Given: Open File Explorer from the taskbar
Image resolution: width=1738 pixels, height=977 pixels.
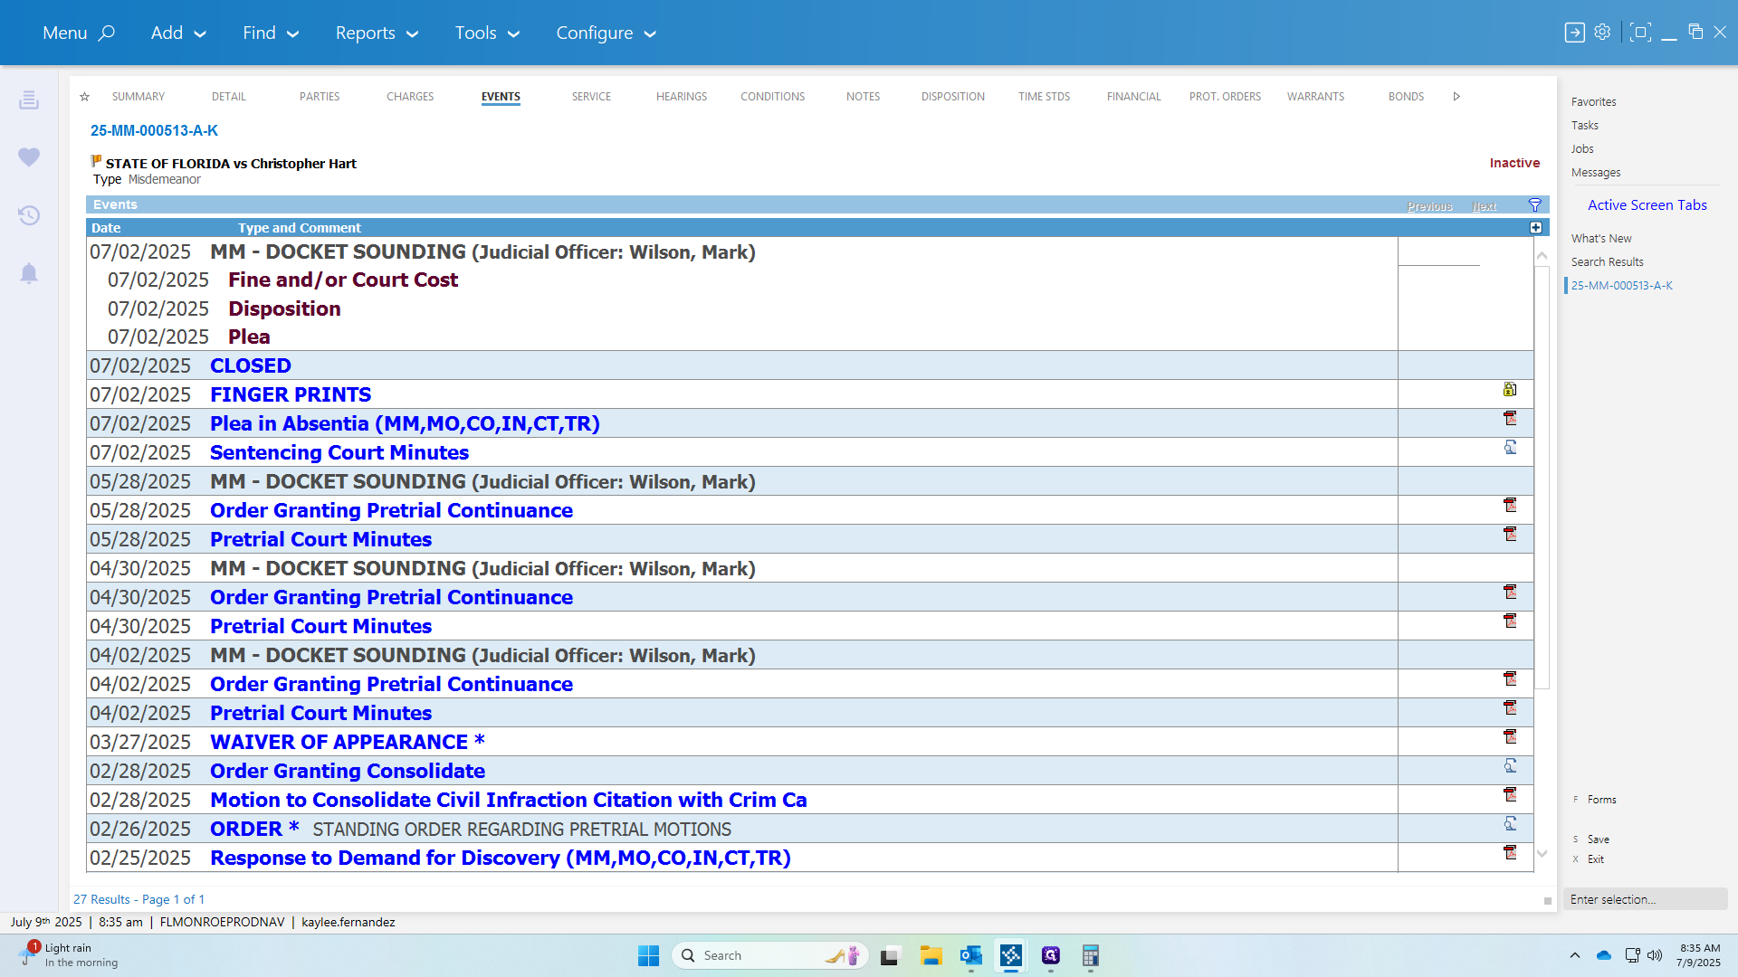Looking at the screenshot, I should click(x=931, y=955).
